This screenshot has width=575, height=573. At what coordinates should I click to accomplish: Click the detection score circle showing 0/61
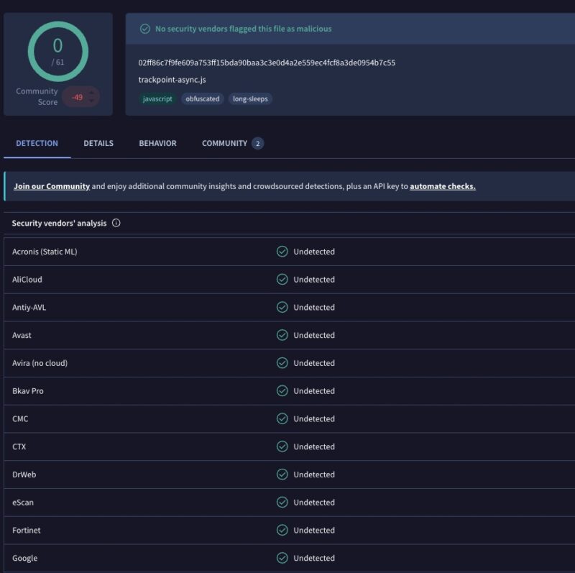click(58, 51)
